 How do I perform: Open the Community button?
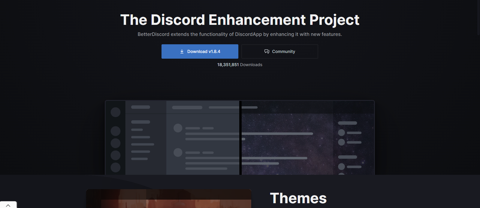279,51
